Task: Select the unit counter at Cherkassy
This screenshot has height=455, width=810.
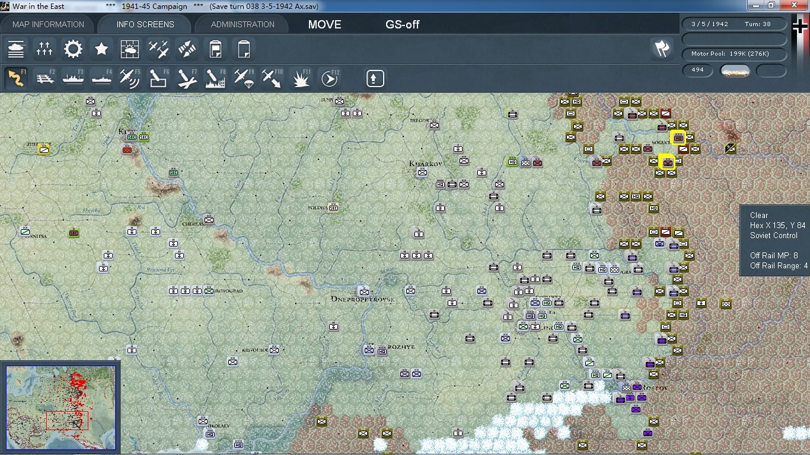Action: coord(209,220)
